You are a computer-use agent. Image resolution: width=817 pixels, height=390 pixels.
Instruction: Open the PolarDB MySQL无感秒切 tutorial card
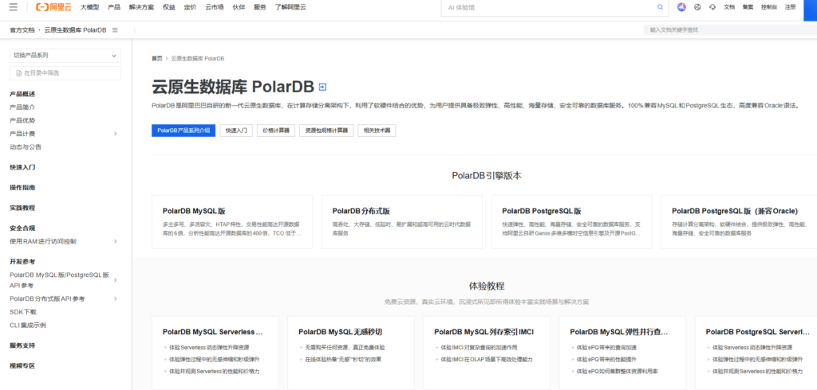(351, 353)
